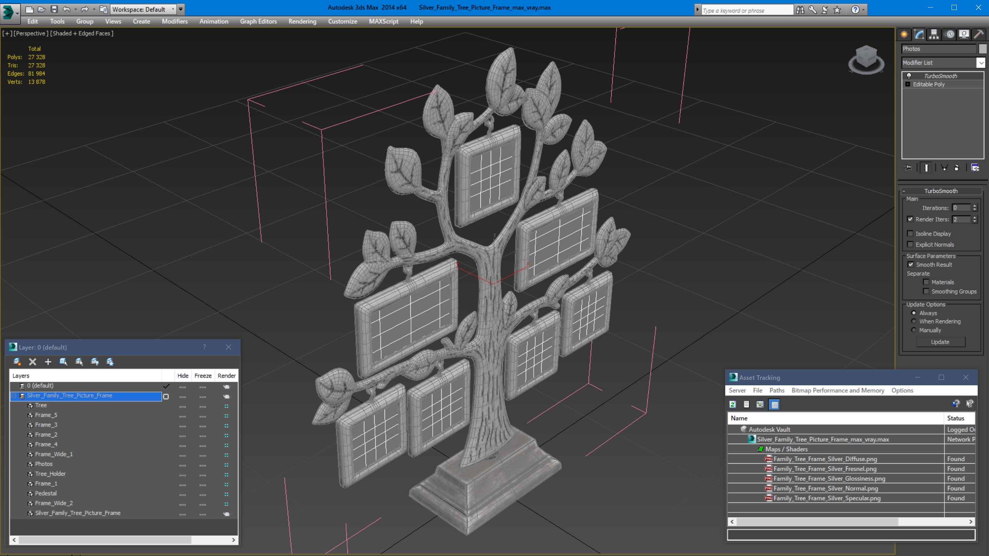
Task: Click the Update button
Action: [940, 342]
